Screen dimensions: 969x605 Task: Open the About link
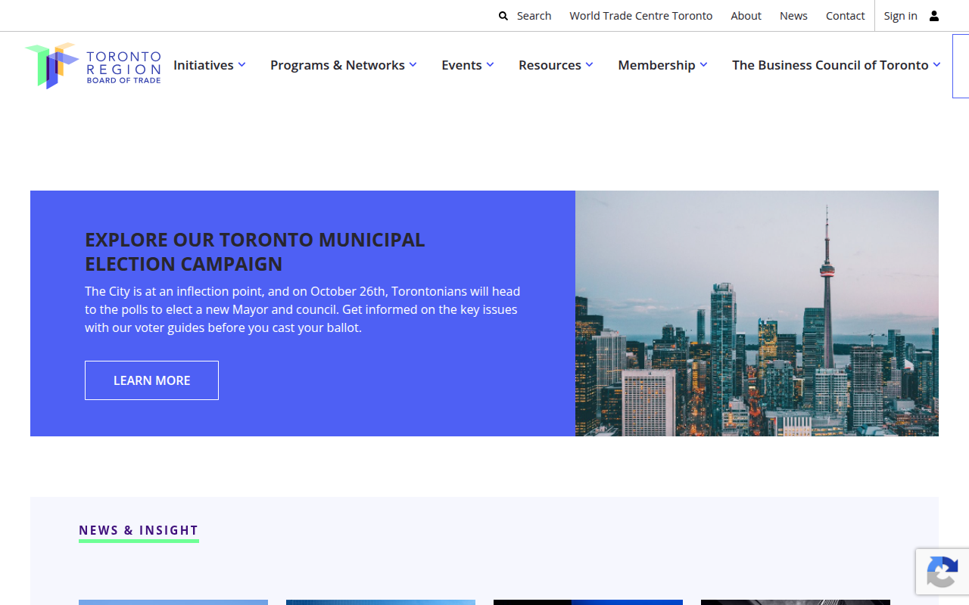point(746,16)
